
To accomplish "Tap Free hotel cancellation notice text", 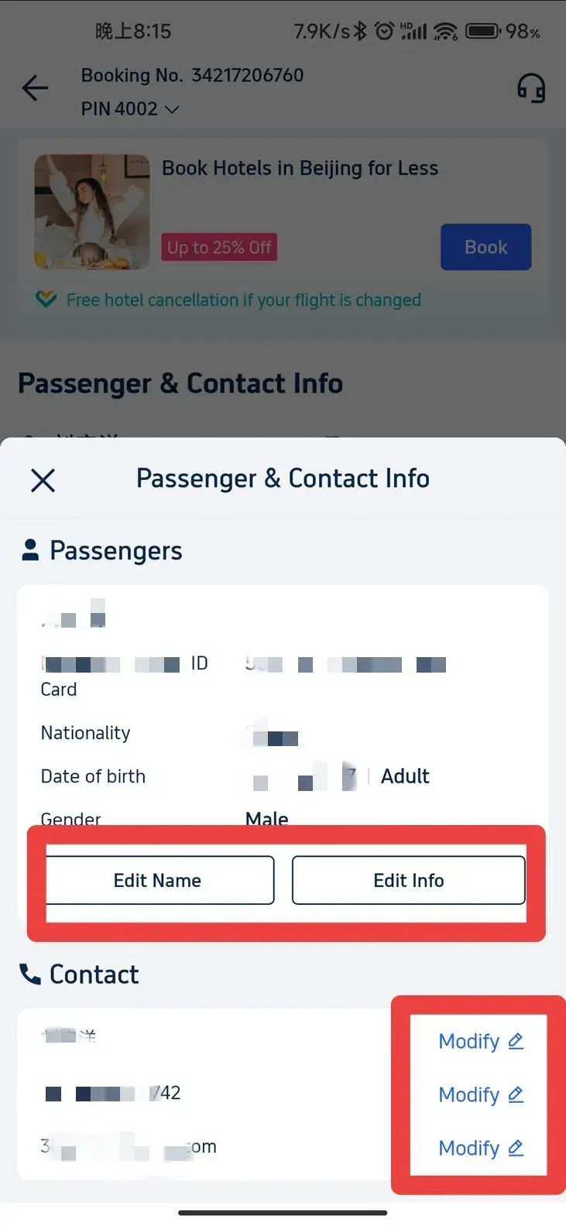I will point(244,300).
